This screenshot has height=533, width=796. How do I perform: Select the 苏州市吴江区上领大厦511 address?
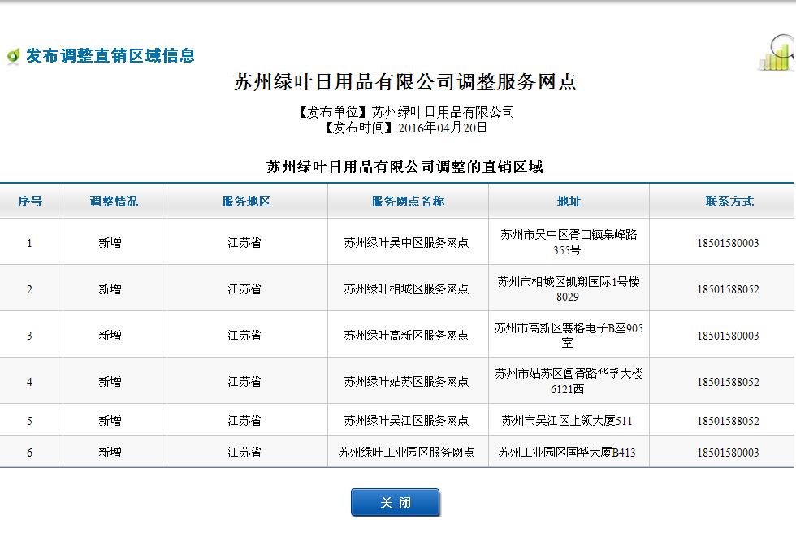point(566,421)
